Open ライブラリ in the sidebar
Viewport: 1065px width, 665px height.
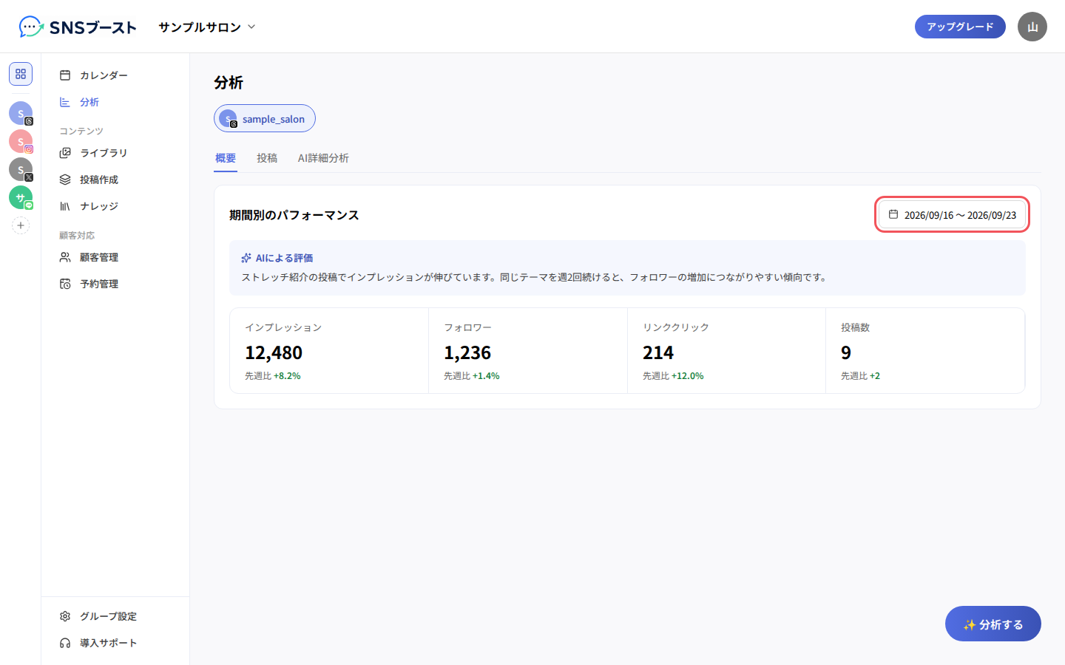[115, 153]
